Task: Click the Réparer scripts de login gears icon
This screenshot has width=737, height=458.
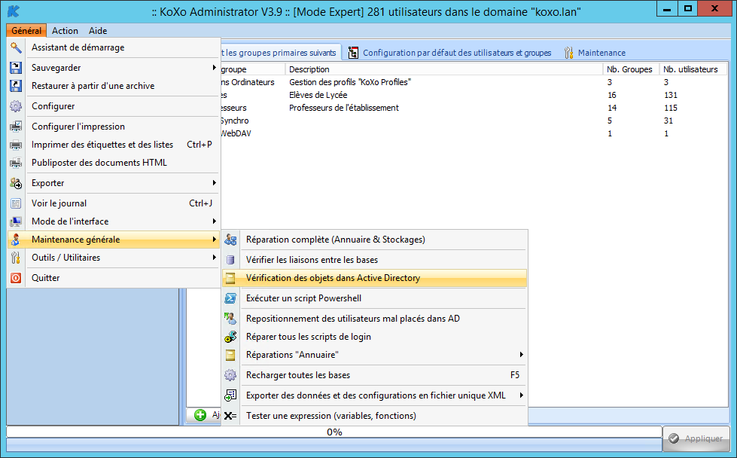Action: (x=230, y=337)
